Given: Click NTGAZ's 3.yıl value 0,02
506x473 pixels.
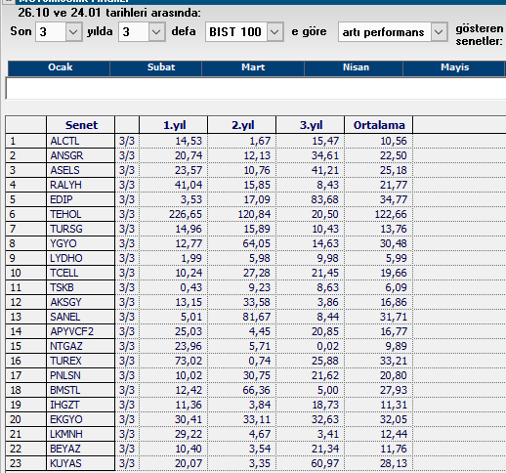Looking at the screenshot, I should [328, 346].
